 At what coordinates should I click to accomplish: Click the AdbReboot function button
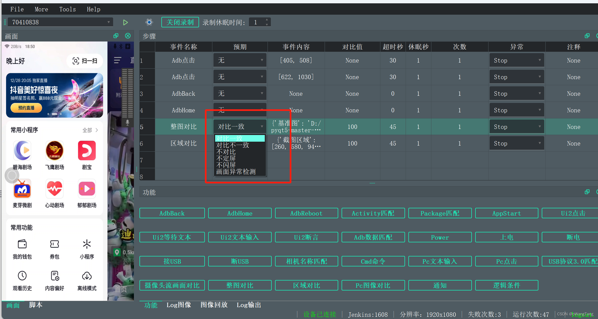point(306,213)
